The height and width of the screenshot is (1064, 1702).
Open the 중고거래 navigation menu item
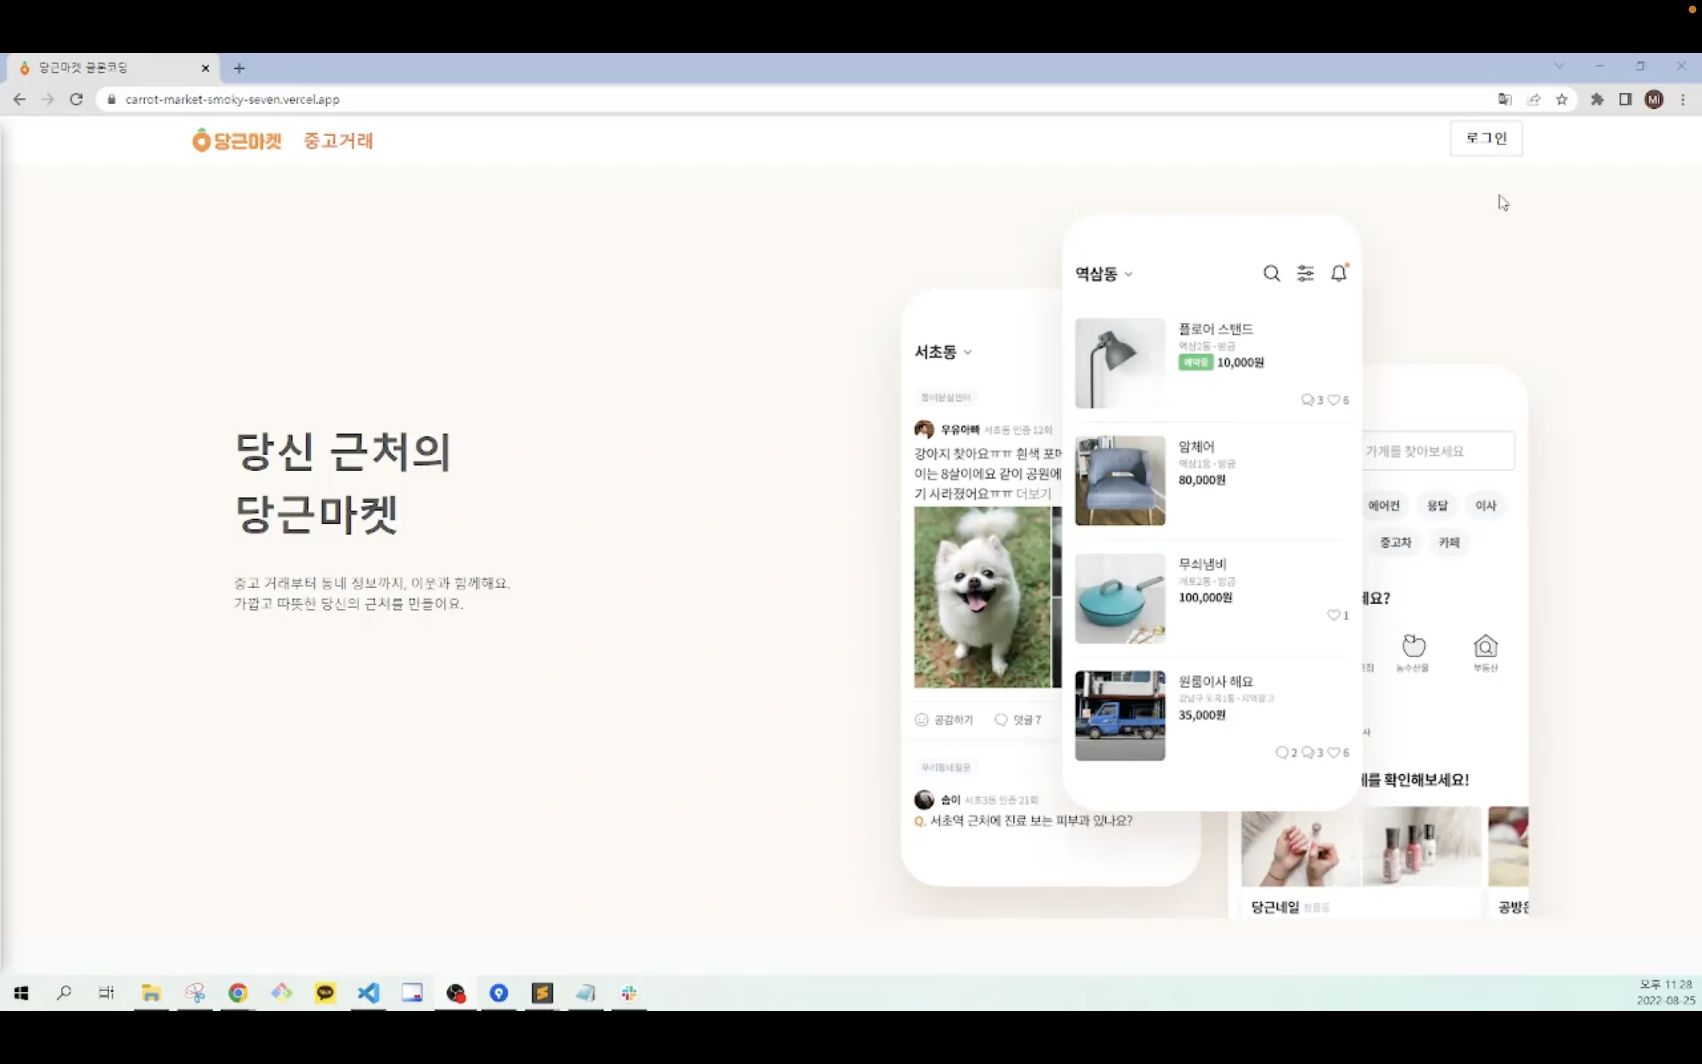tap(338, 141)
